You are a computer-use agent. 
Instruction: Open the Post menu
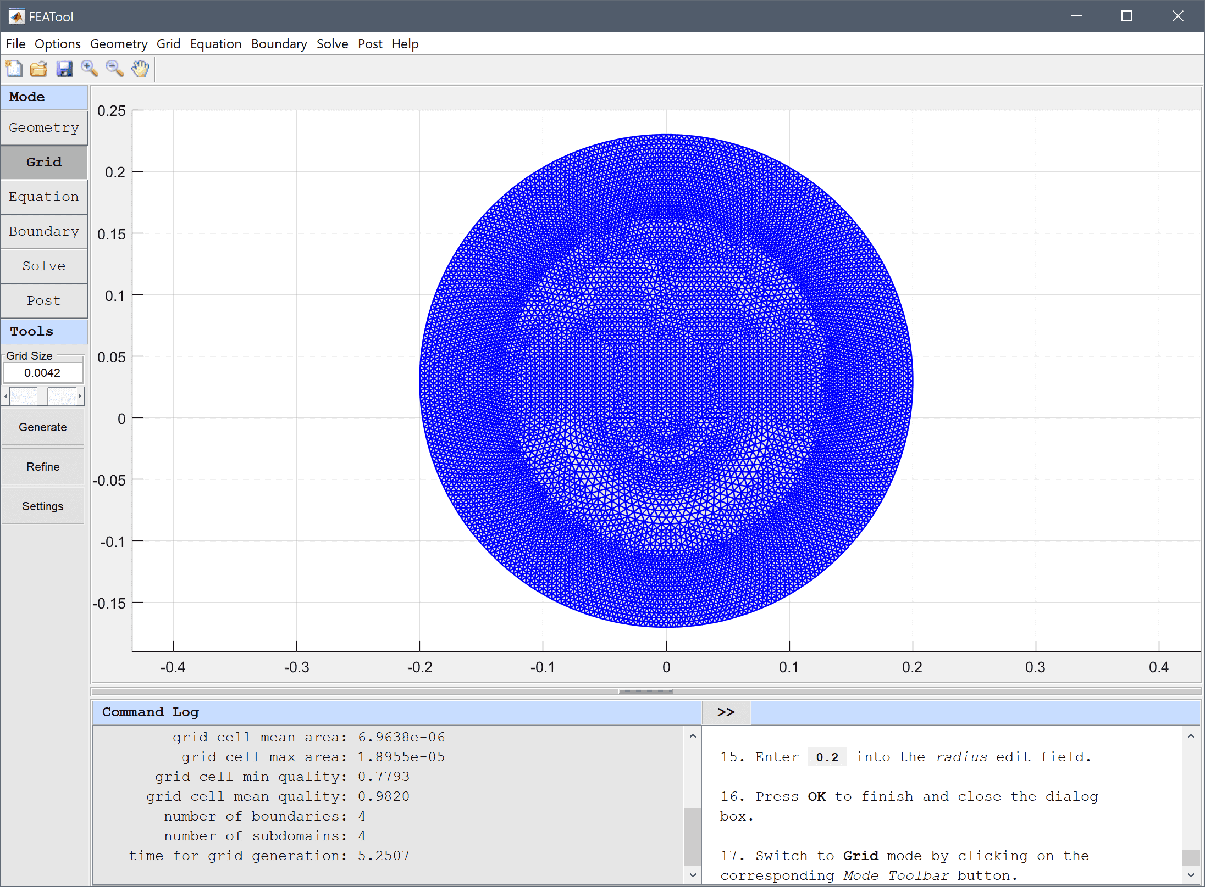tap(369, 44)
